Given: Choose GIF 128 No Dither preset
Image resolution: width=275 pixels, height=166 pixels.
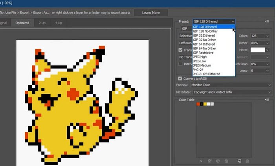Looking at the screenshot, I should point(214,31).
